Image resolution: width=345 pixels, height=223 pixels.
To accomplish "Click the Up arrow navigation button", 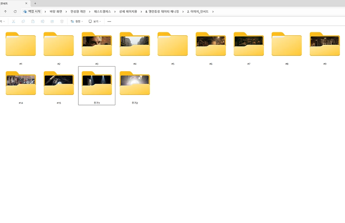I will coord(5,12).
